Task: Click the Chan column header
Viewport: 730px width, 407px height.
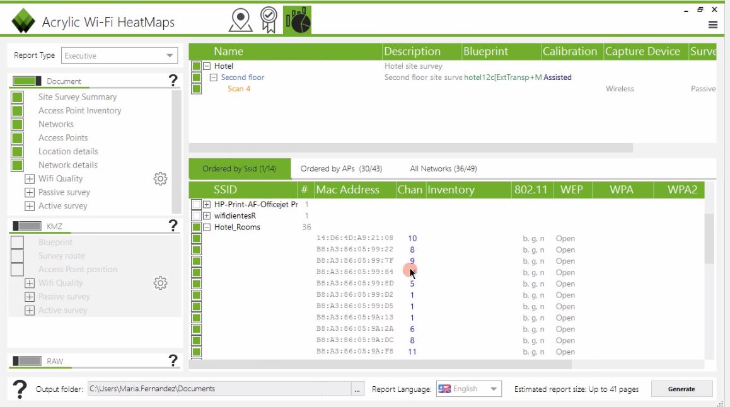Action: (x=410, y=190)
